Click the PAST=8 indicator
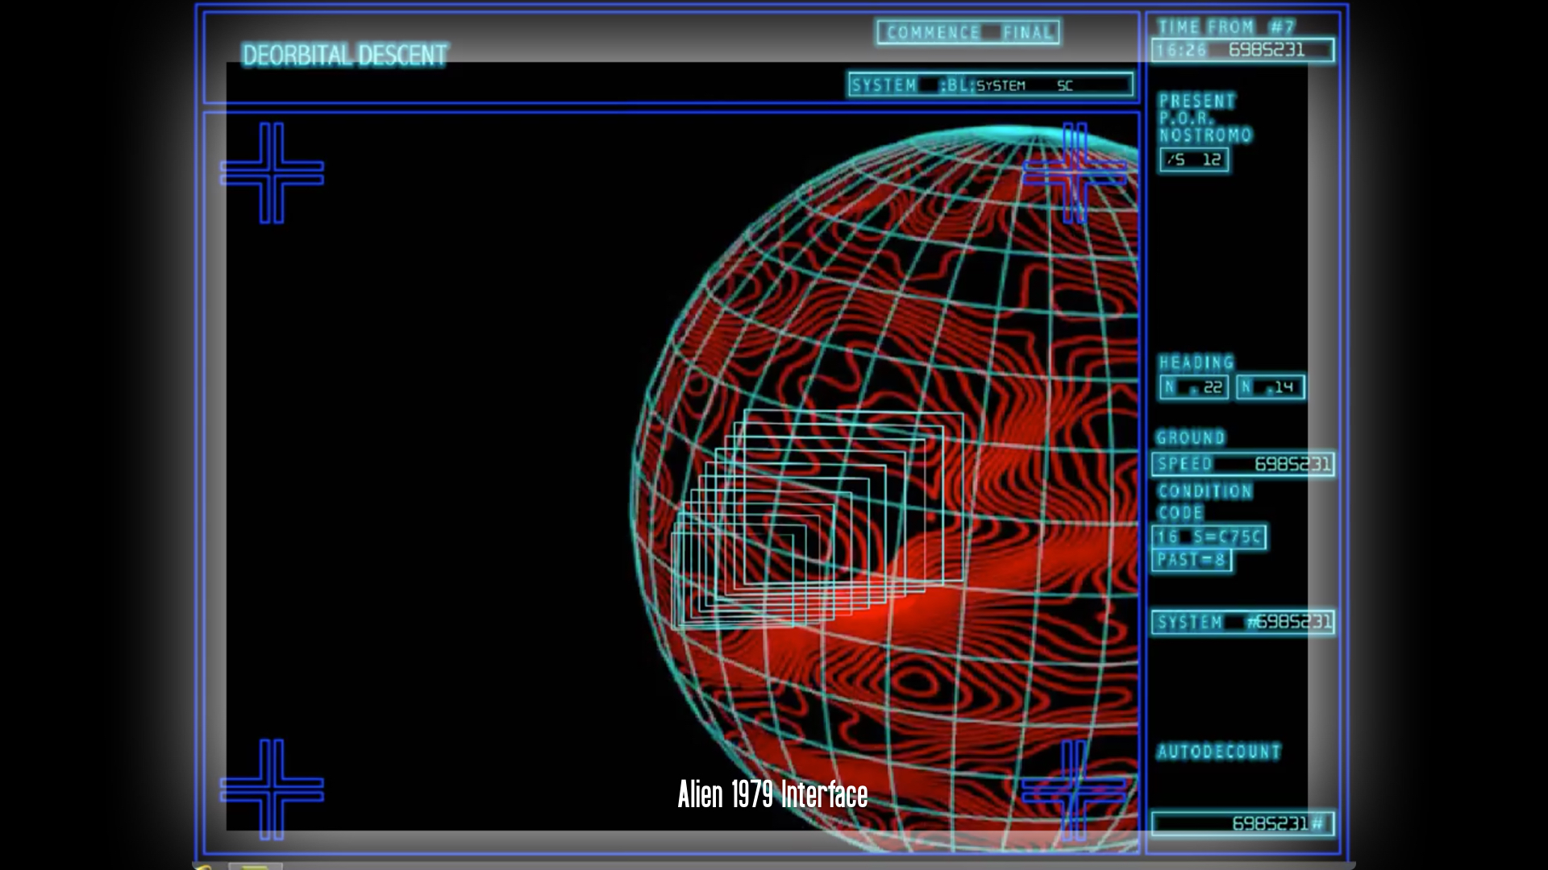 1192,560
